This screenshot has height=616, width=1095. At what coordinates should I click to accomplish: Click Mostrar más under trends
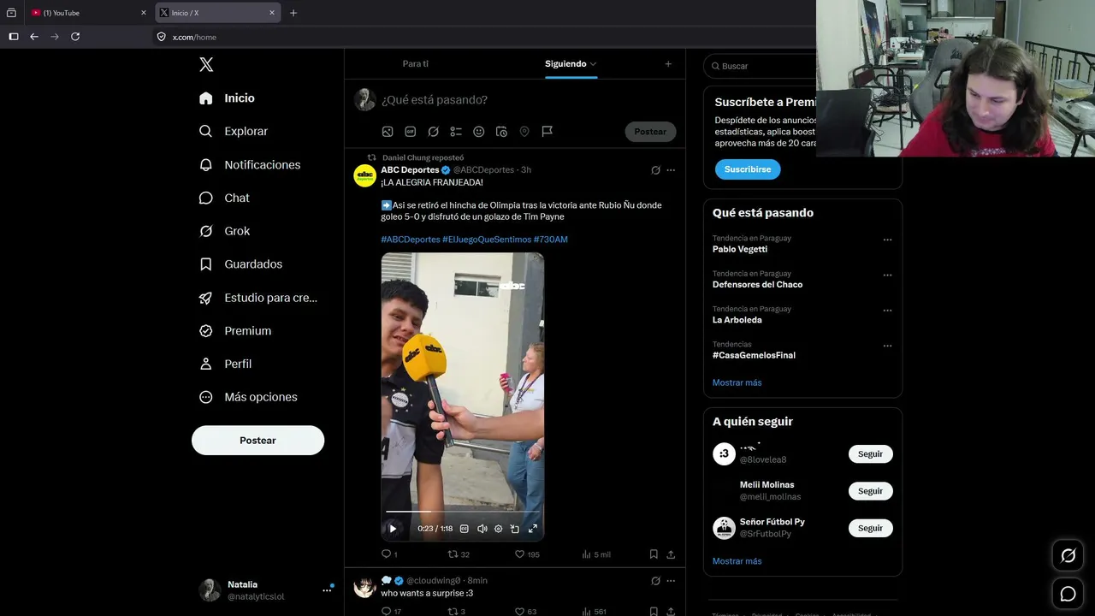coord(737,382)
